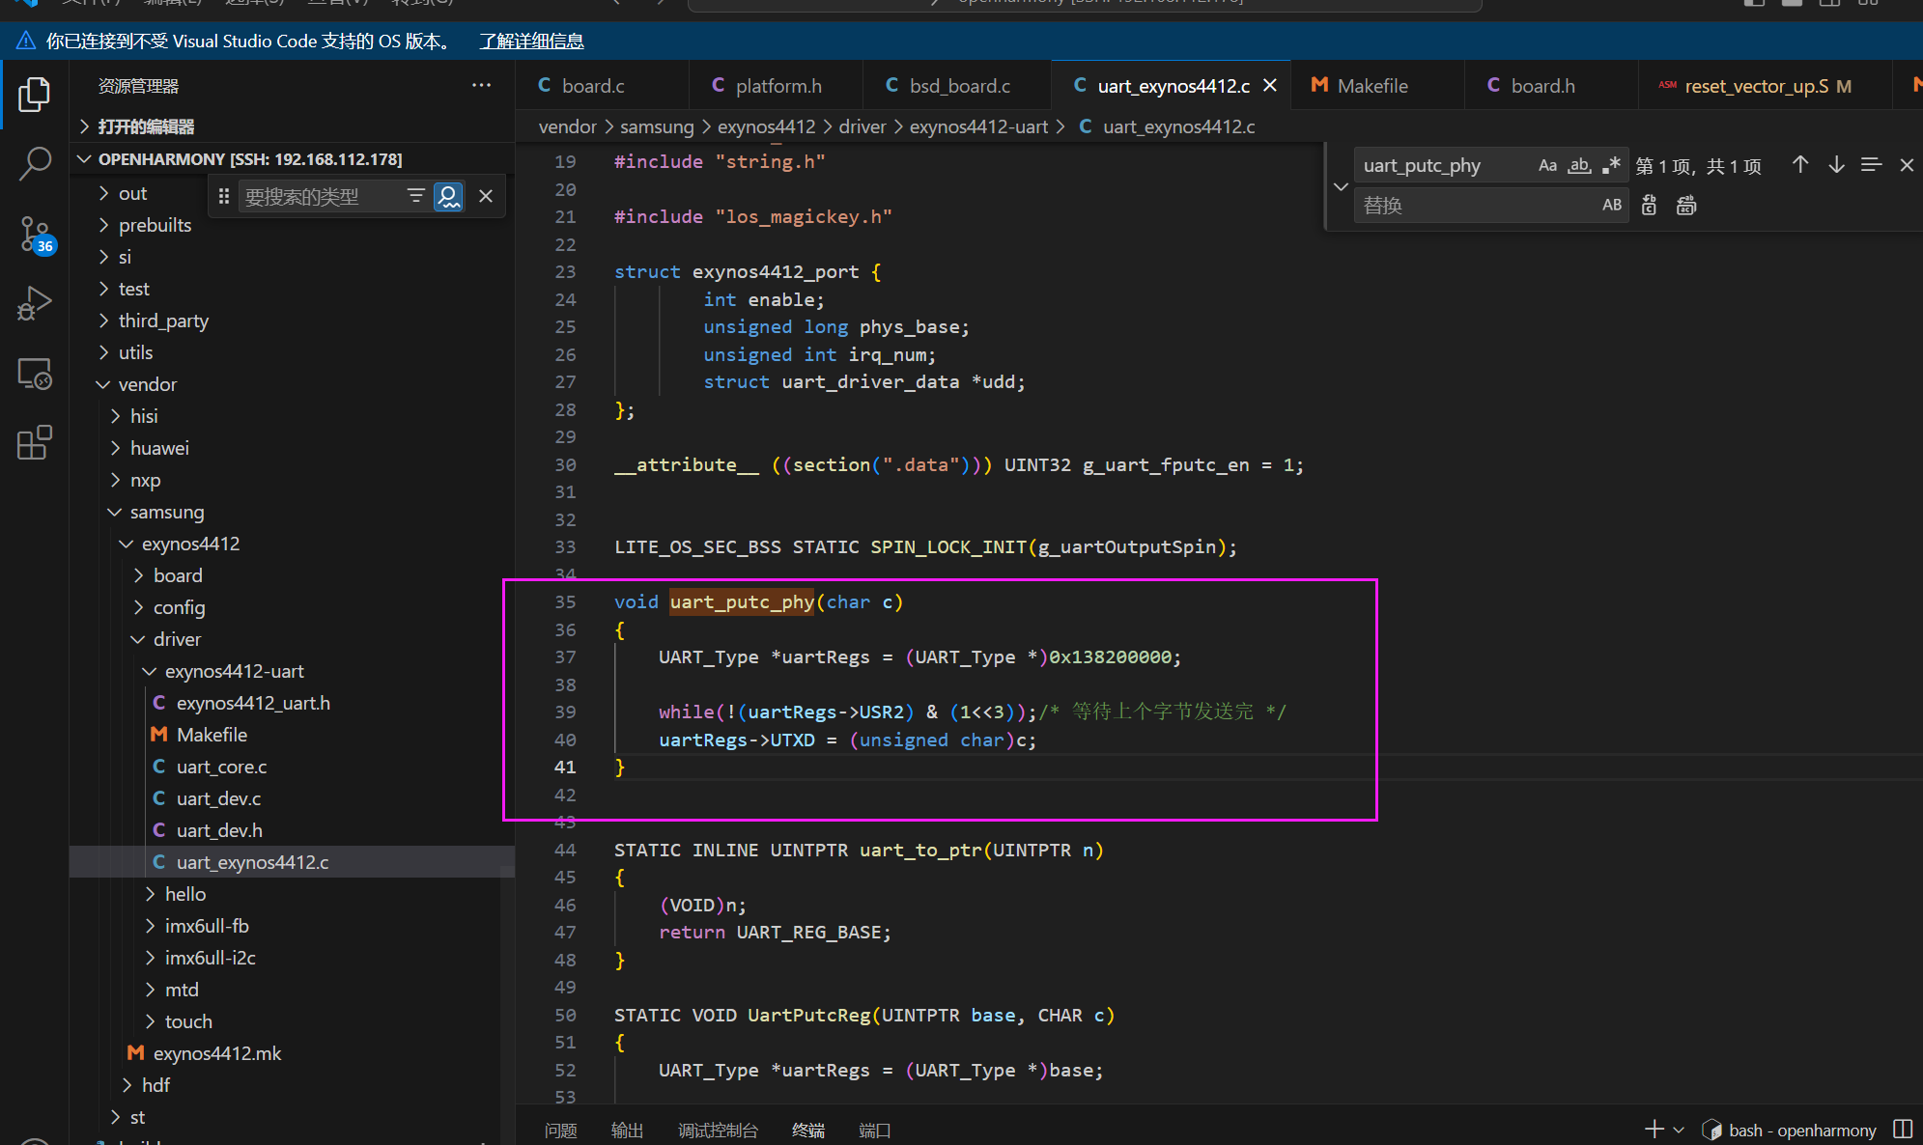Image resolution: width=1923 pixels, height=1145 pixels.
Task: Open the Extensions view
Action: click(35, 443)
